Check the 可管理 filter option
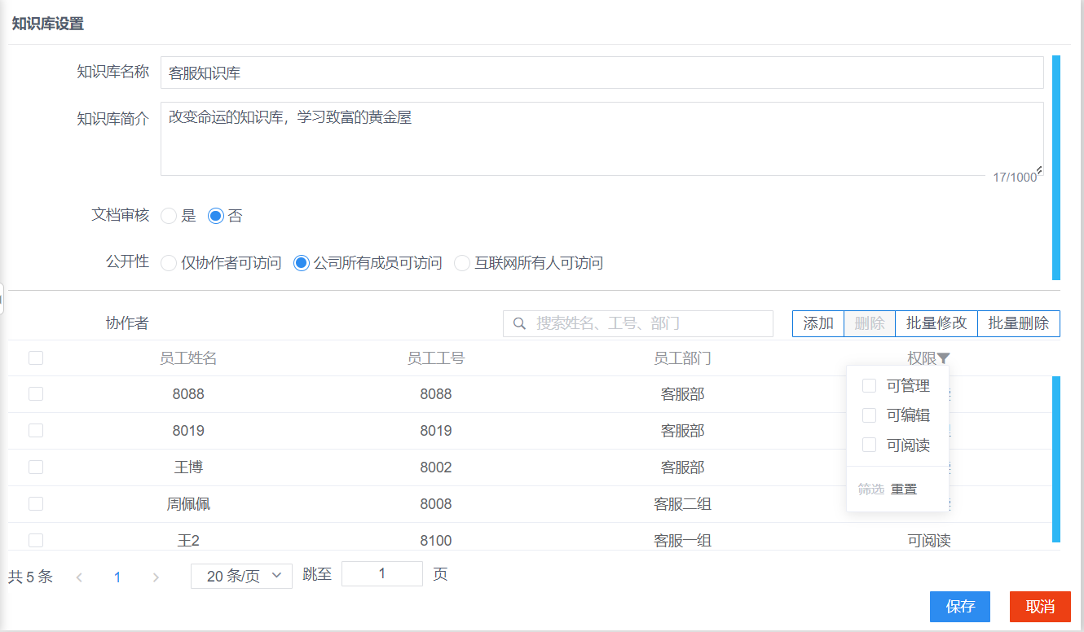 pyautogui.click(x=870, y=386)
